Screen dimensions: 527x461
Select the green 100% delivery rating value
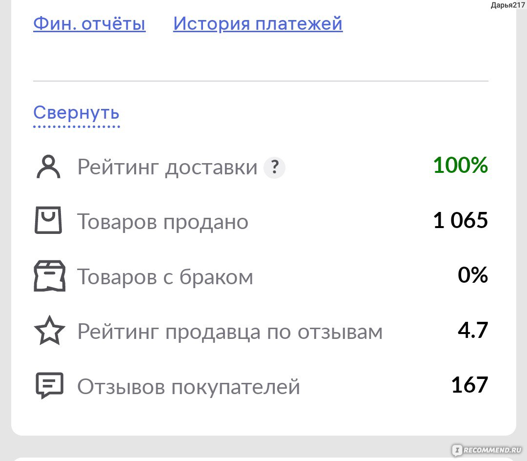coord(461,165)
